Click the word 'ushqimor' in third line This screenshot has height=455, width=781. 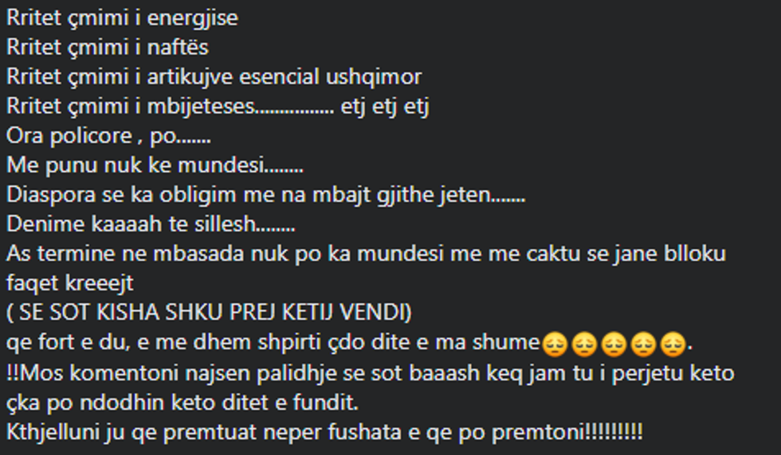374,77
